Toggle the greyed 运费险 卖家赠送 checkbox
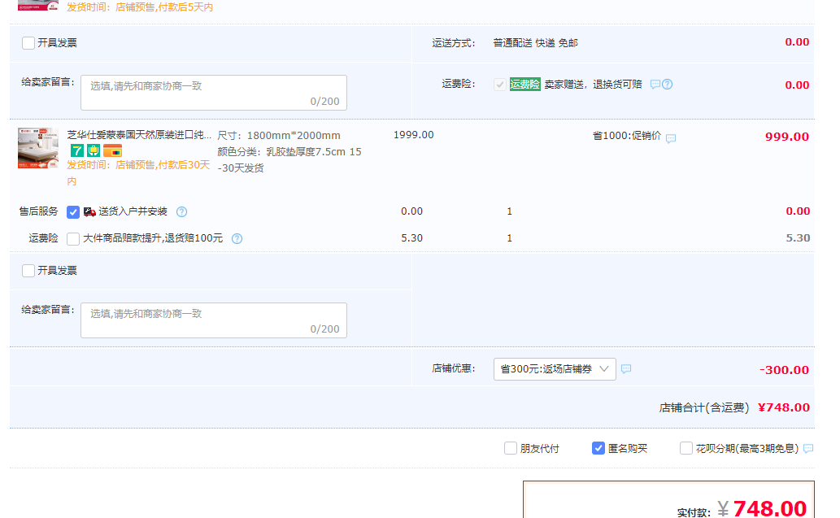 (500, 84)
